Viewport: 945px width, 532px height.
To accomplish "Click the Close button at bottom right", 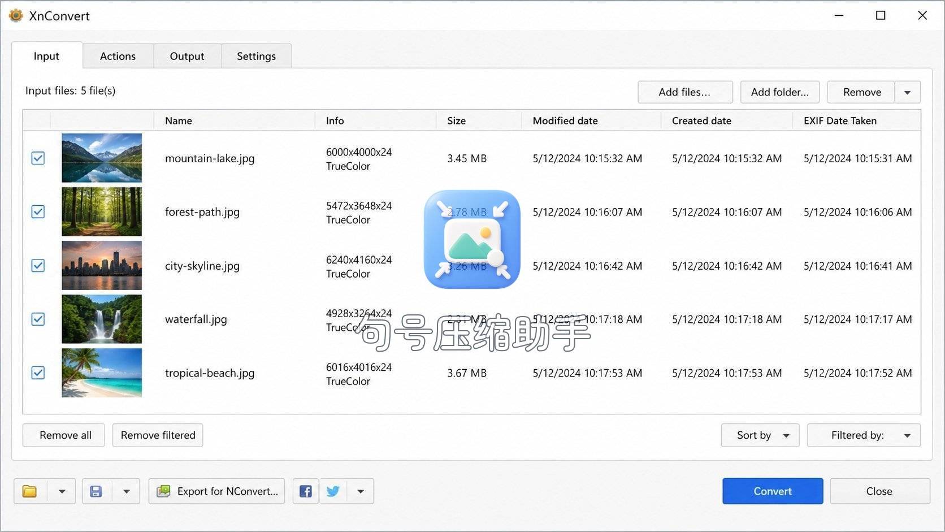I will pos(880,491).
